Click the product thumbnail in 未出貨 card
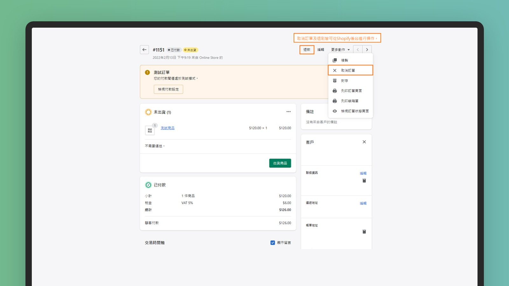The width and height of the screenshot is (509, 286). tap(150, 130)
